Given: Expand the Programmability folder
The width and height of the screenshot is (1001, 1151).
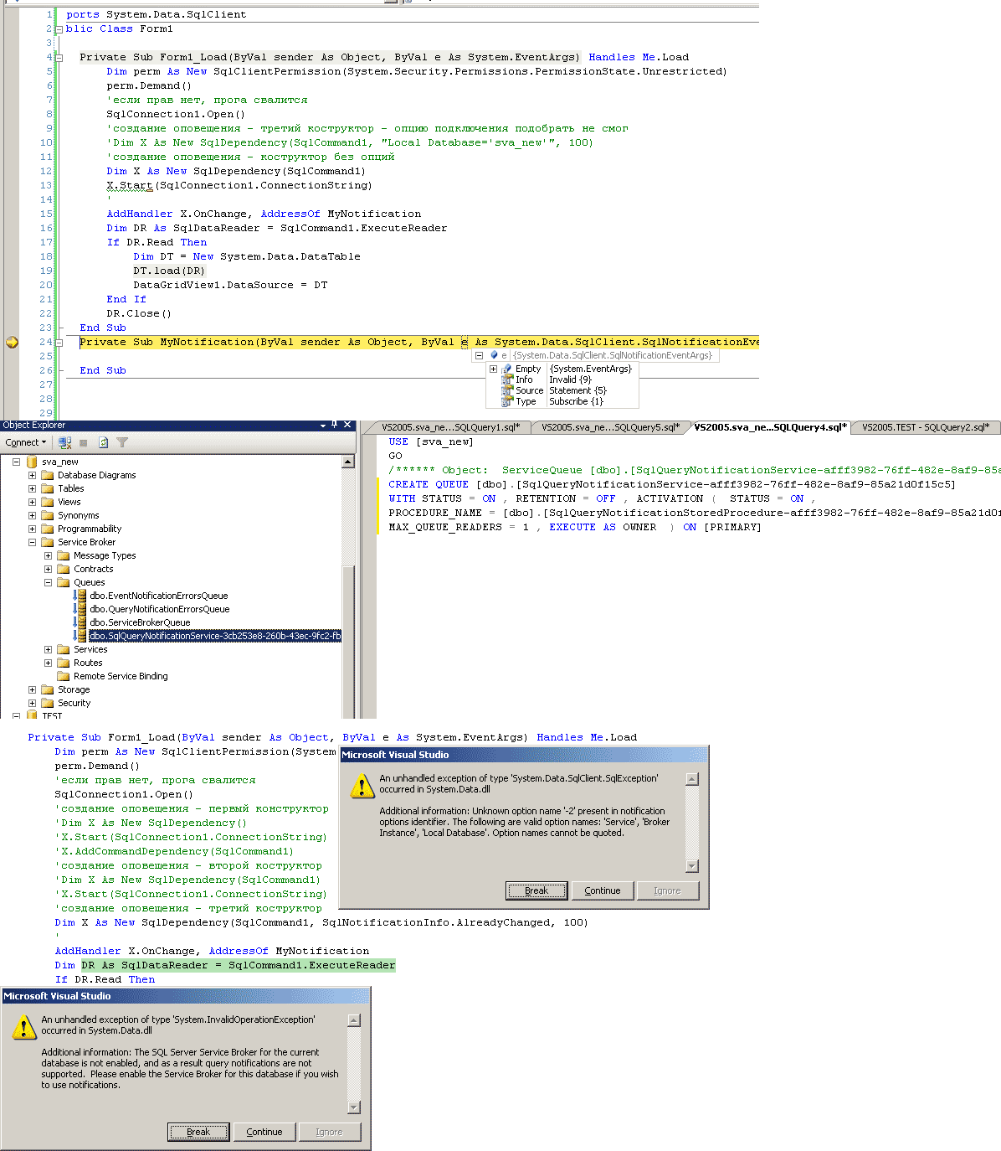Looking at the screenshot, I should pyautogui.click(x=32, y=529).
